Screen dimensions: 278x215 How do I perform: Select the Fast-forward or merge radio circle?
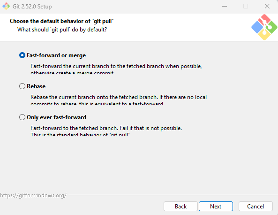click(x=22, y=55)
